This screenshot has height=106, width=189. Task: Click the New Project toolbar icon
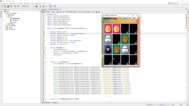pos(5,6)
